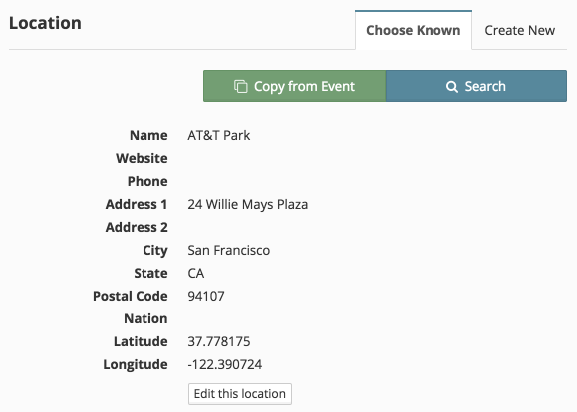Select the longitude value -122.390724

tap(225, 364)
